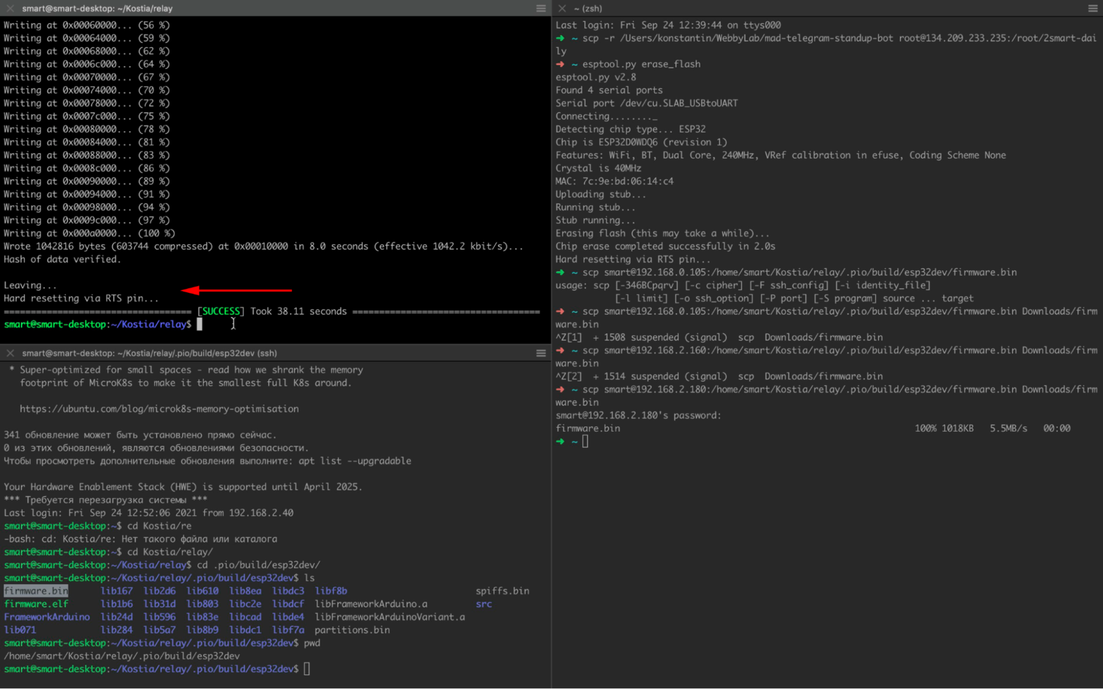Click '5.5MB/s' transfer speed

click(x=1008, y=428)
